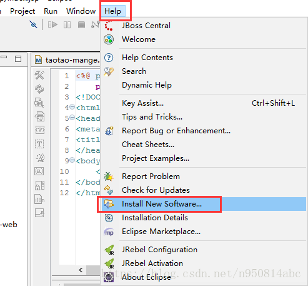Click the screen with arrow icon in palette

[x=39, y=213]
